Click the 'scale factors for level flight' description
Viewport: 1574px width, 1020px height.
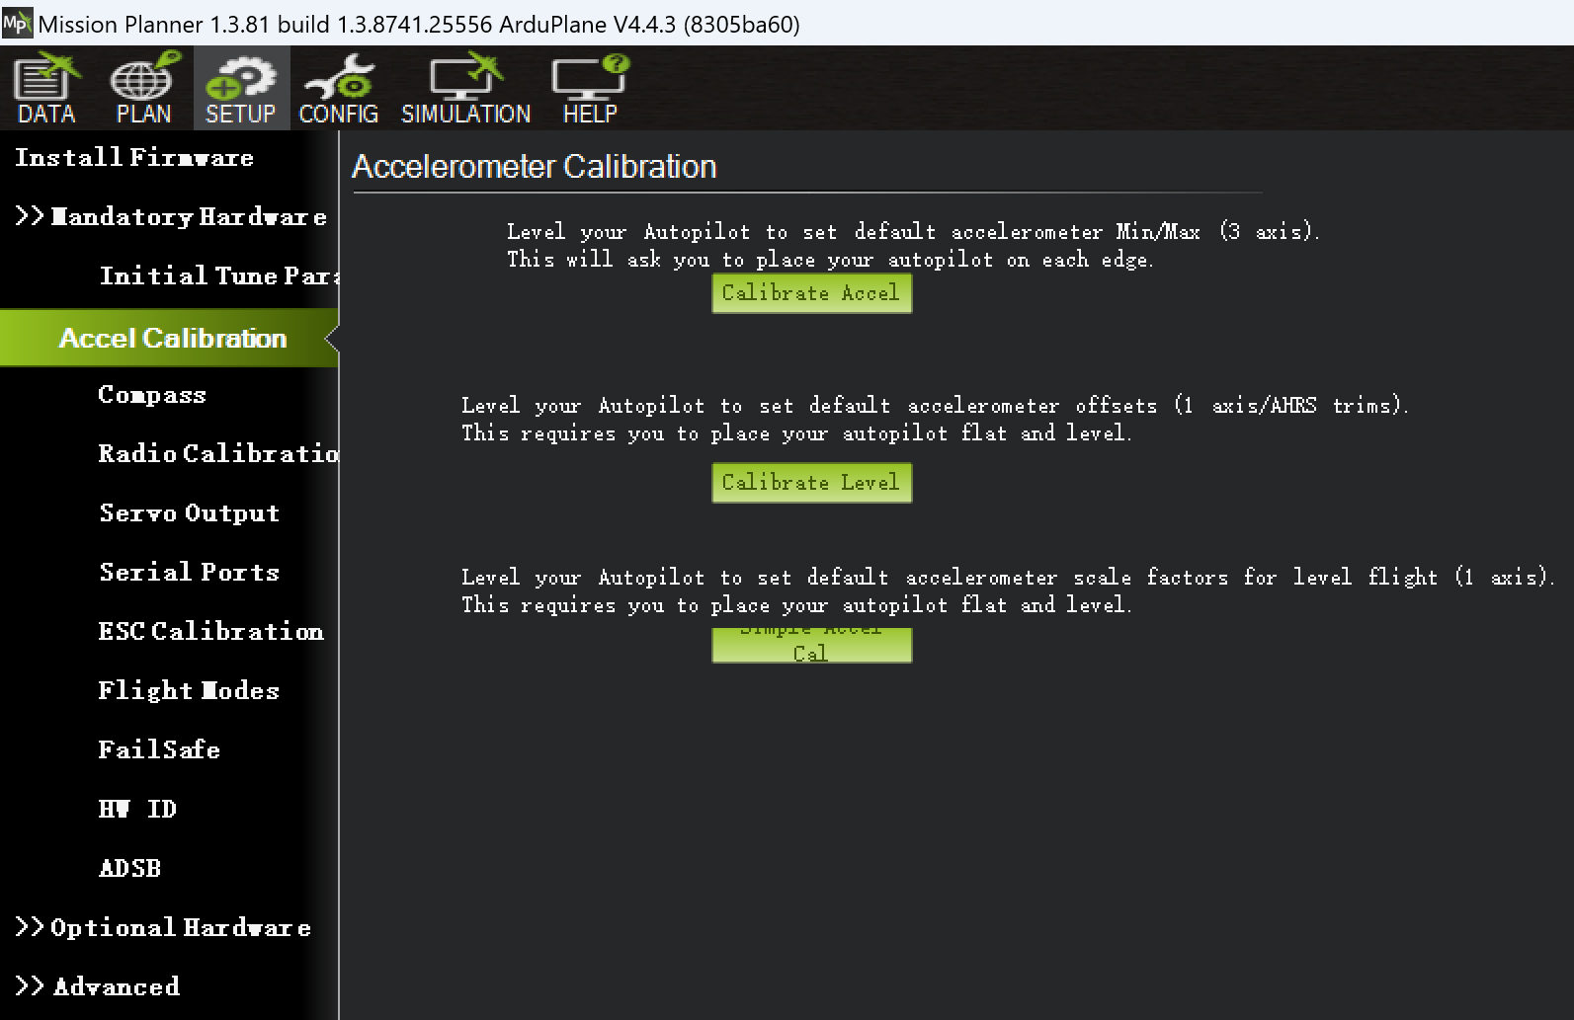[1009, 591]
